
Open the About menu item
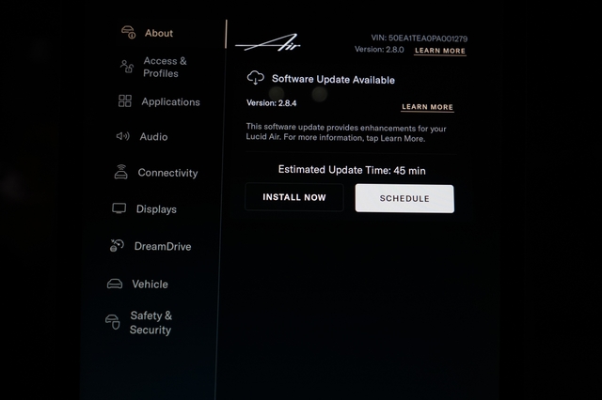159,33
